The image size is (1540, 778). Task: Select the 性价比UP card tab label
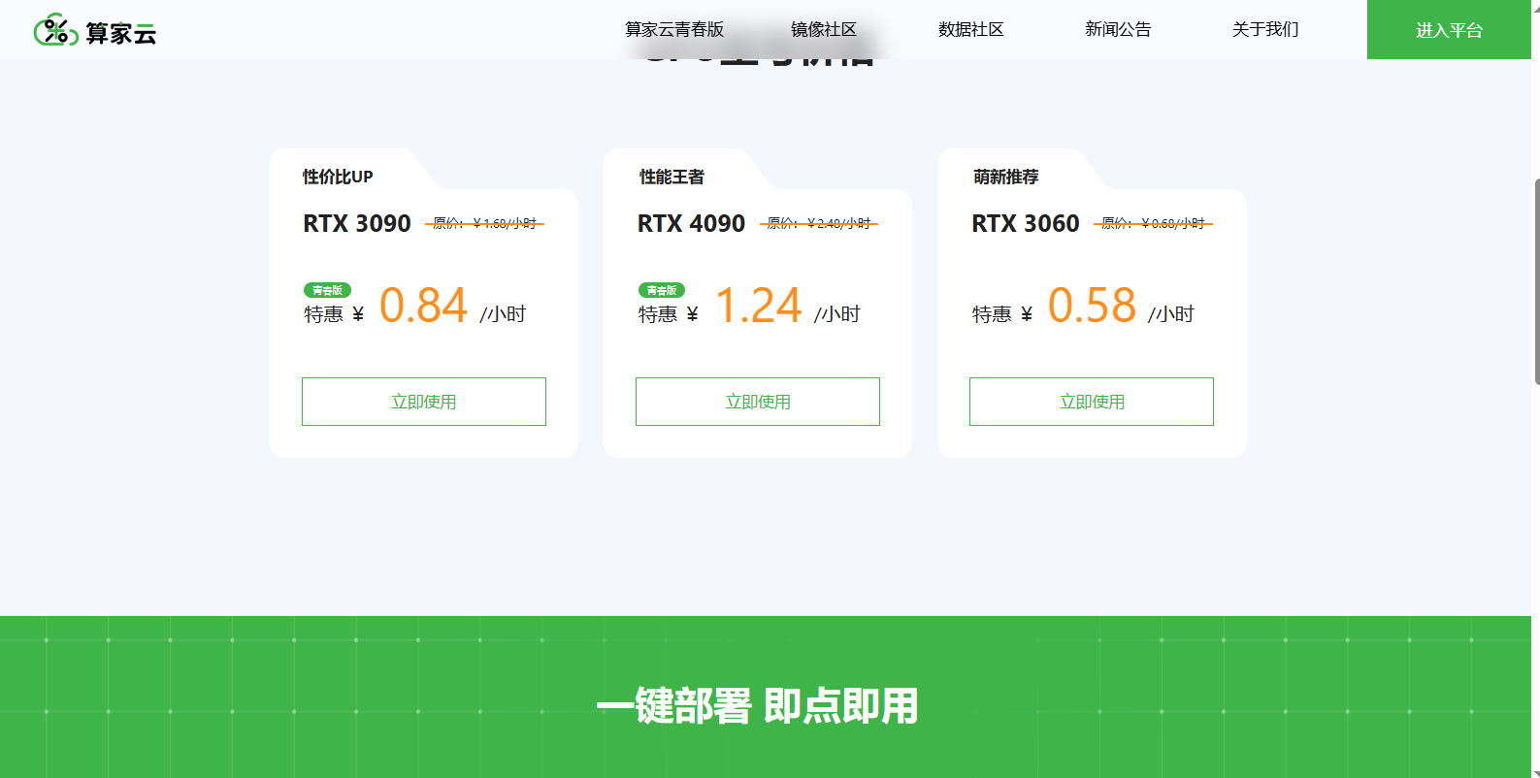pos(338,177)
